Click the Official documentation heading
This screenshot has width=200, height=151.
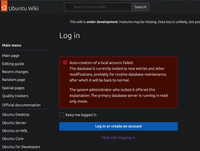coord(21,105)
